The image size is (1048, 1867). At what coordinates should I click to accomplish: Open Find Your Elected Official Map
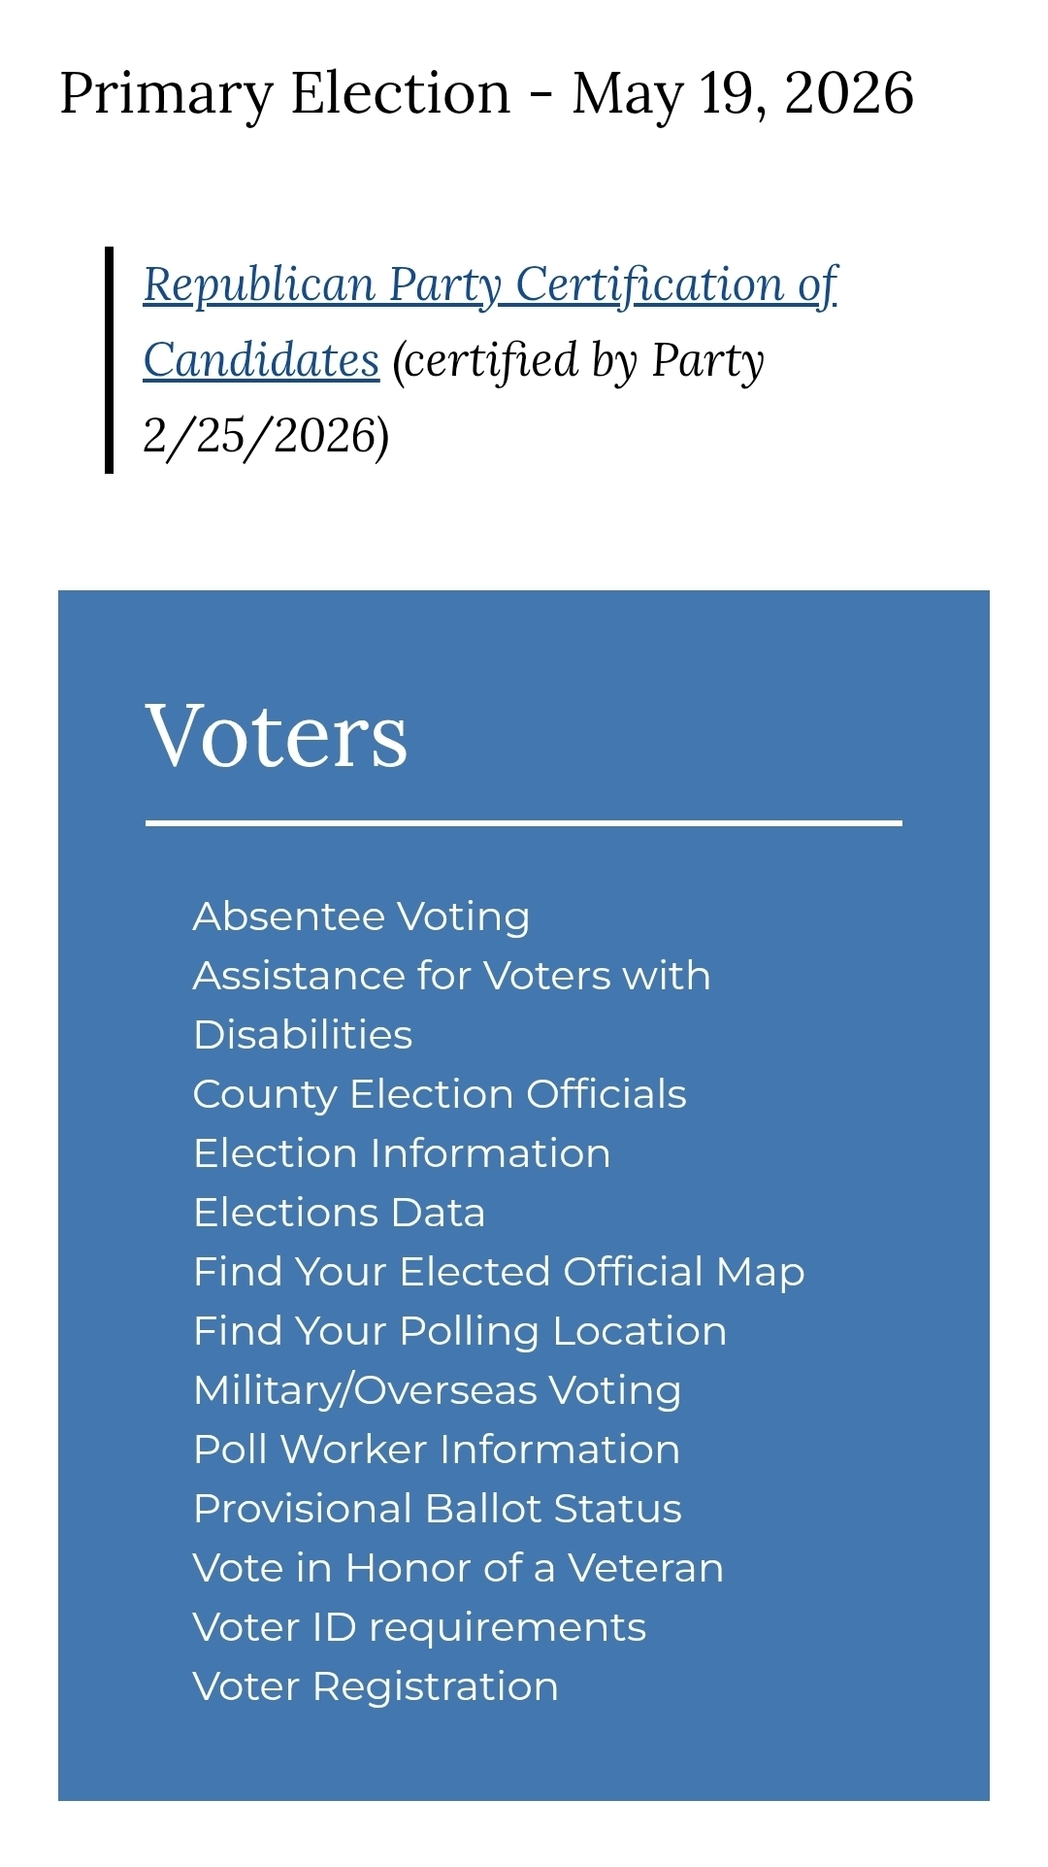(x=499, y=1272)
